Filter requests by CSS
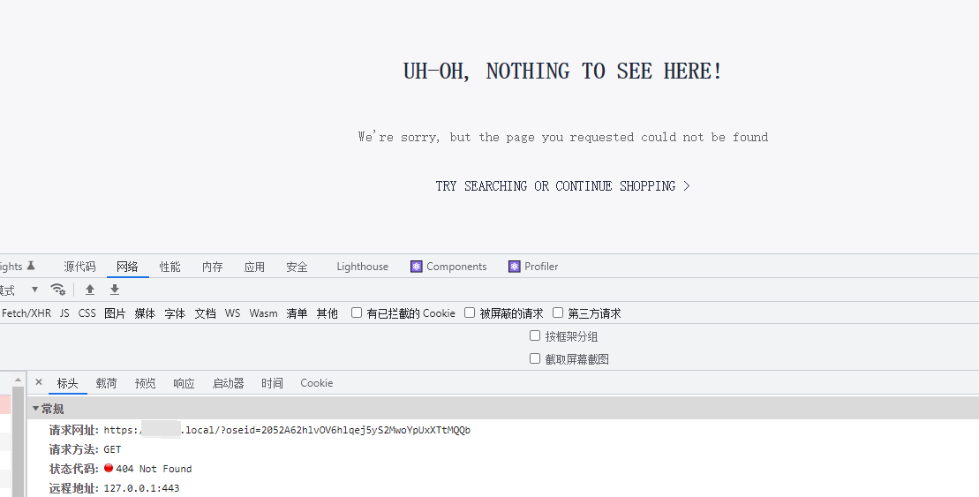The height and width of the screenshot is (497, 979). pos(87,313)
